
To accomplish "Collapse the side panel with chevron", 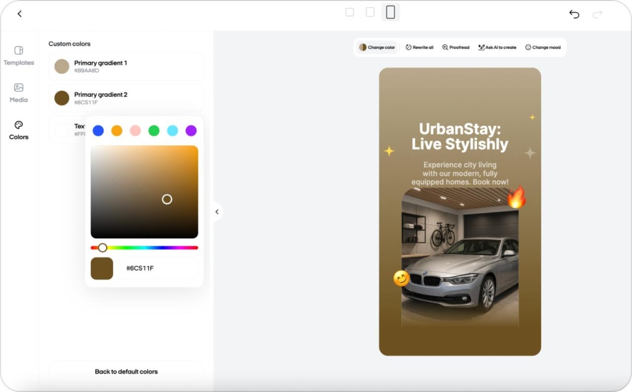I will [x=217, y=212].
